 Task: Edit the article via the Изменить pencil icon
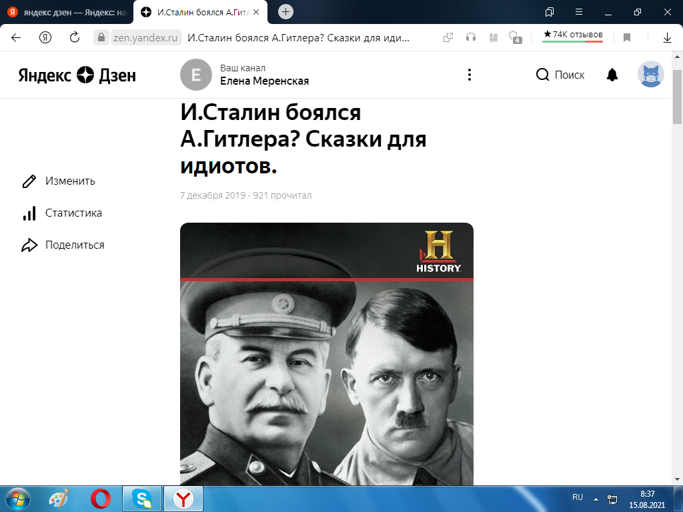click(28, 181)
